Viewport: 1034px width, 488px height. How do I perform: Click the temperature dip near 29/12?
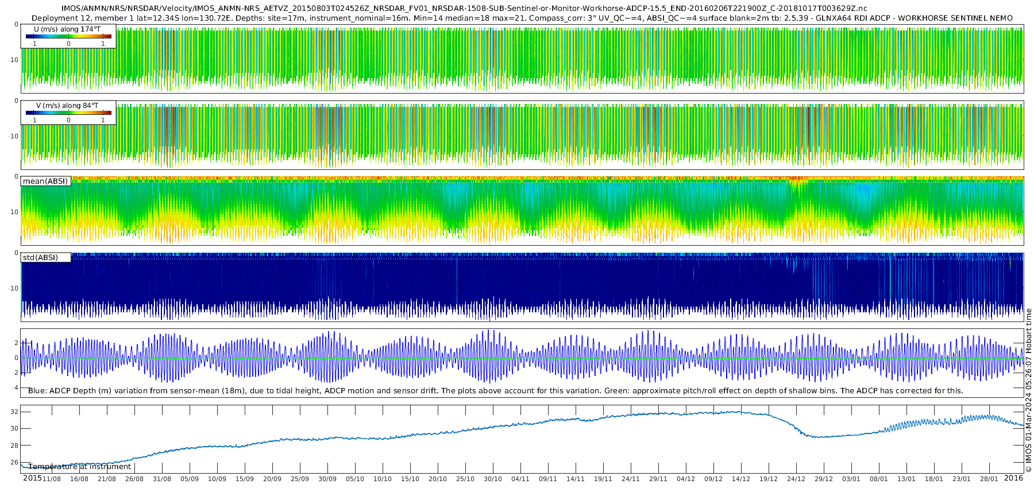[817, 436]
